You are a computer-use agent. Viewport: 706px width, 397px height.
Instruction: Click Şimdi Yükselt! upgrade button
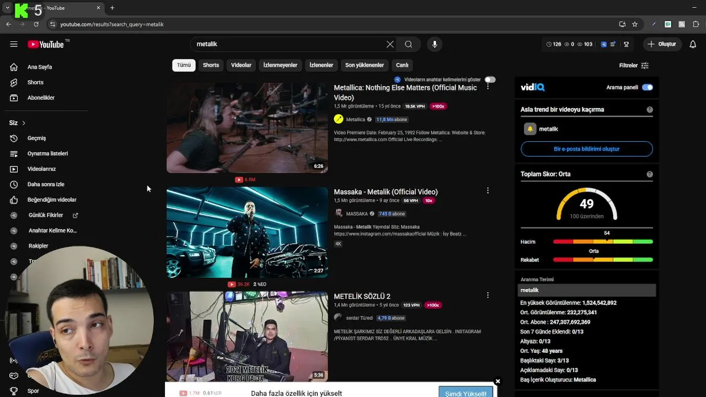466,393
